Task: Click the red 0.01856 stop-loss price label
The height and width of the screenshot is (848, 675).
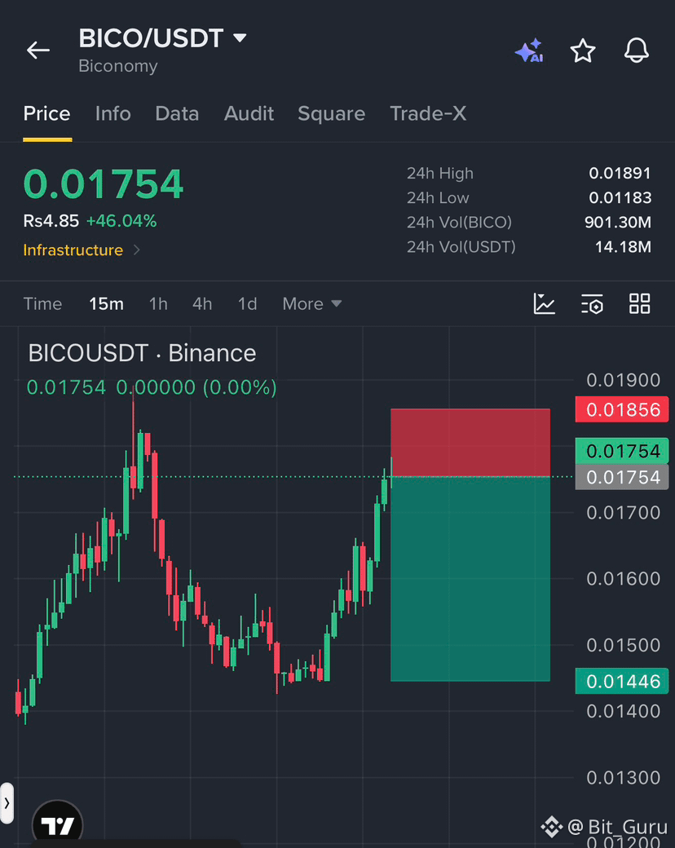Action: (x=622, y=409)
